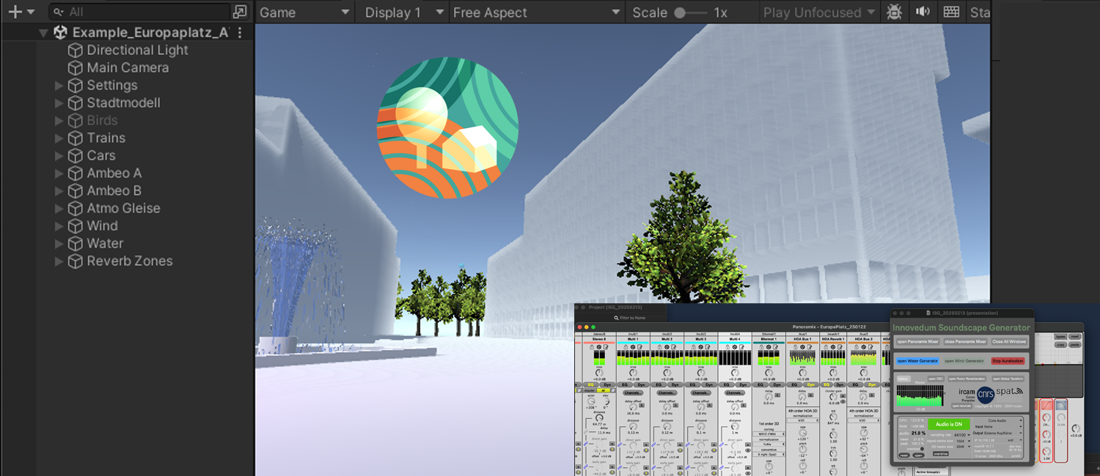Click the cube icon of Wind
This screenshot has width=1100, height=476.
75,226
